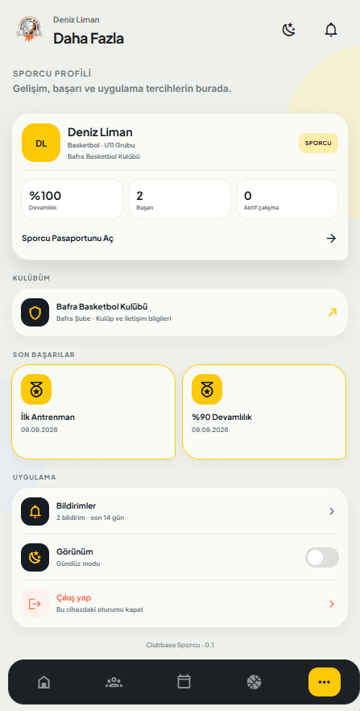Viewport: 360px width, 711px height.
Task: Select the İlk Antrenman achievement card
Action: point(93,412)
